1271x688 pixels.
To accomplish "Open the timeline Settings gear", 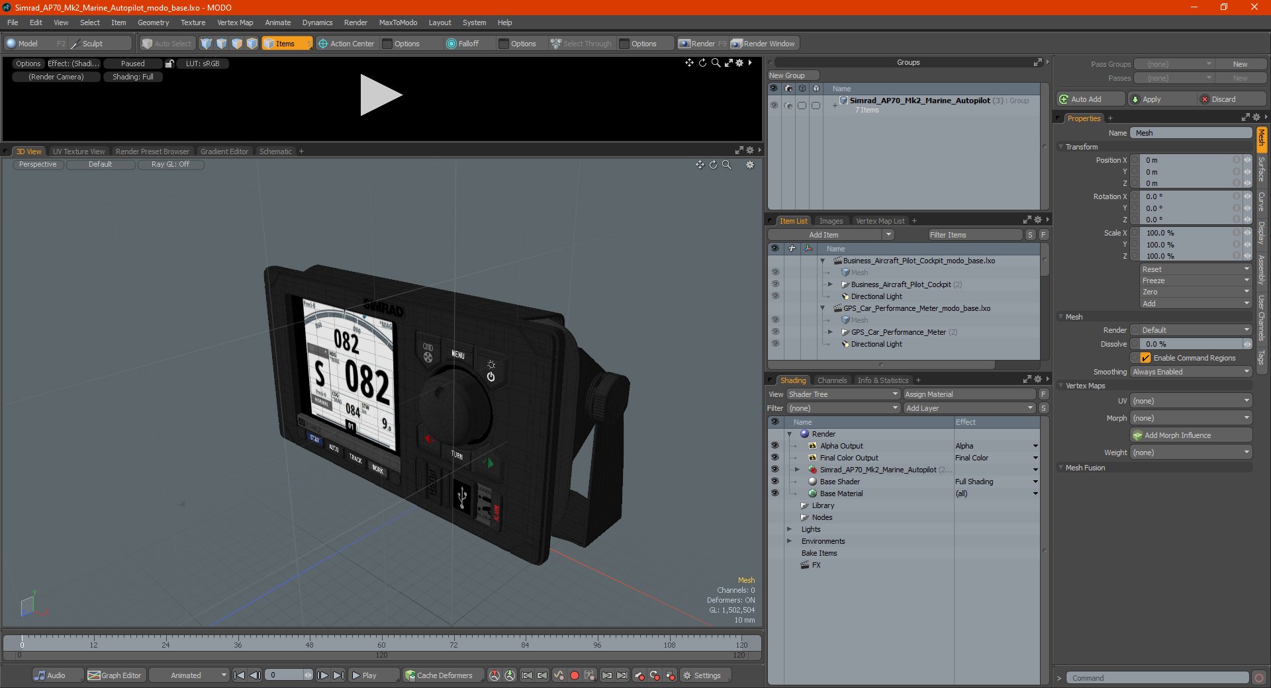I will pos(687,675).
